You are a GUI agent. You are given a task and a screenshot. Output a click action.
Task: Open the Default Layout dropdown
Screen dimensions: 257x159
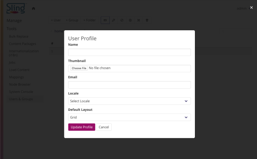(129, 117)
